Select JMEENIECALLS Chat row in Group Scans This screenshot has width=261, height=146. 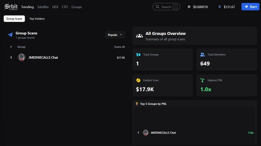click(66, 57)
